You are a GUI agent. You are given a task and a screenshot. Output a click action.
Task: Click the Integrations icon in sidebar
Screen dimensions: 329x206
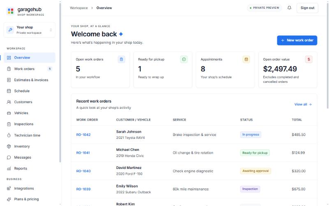(9, 188)
